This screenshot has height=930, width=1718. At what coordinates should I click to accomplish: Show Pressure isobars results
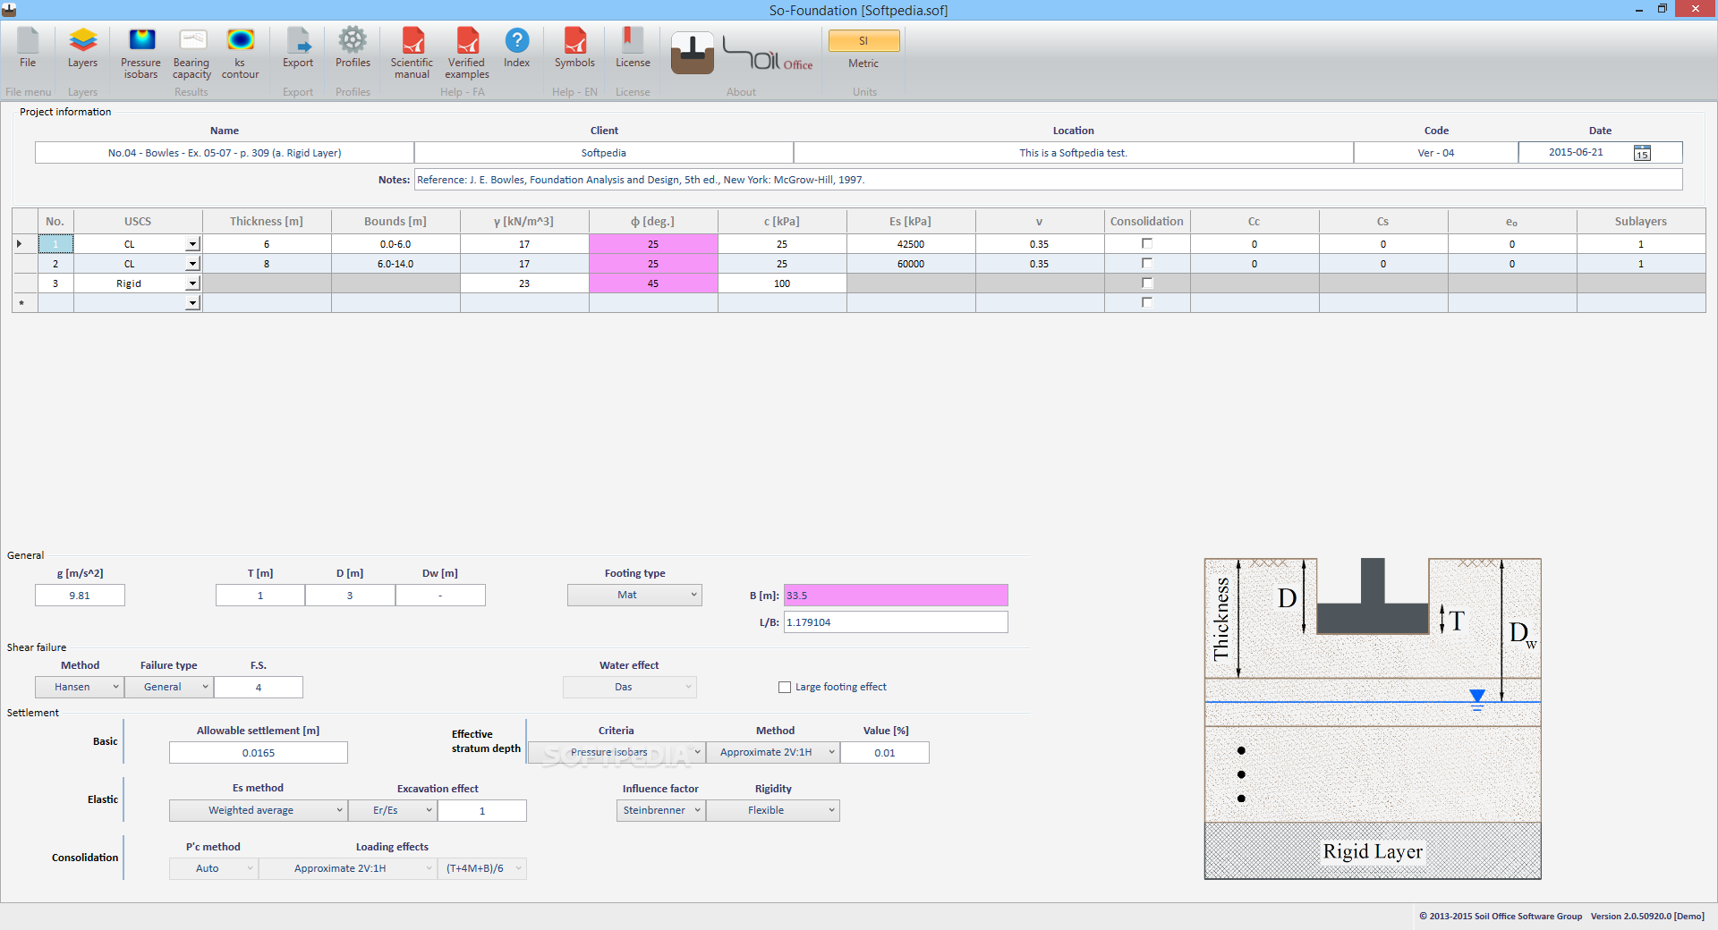pos(140,53)
